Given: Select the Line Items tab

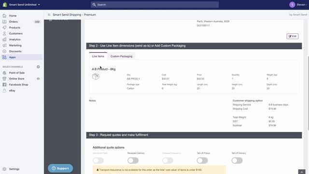Looking at the screenshot, I should point(98,56).
